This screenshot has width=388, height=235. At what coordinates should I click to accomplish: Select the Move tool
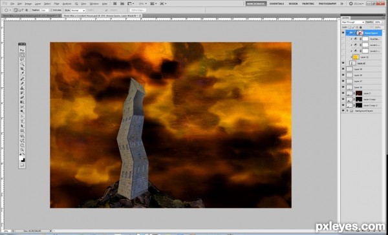pyautogui.click(x=22, y=50)
